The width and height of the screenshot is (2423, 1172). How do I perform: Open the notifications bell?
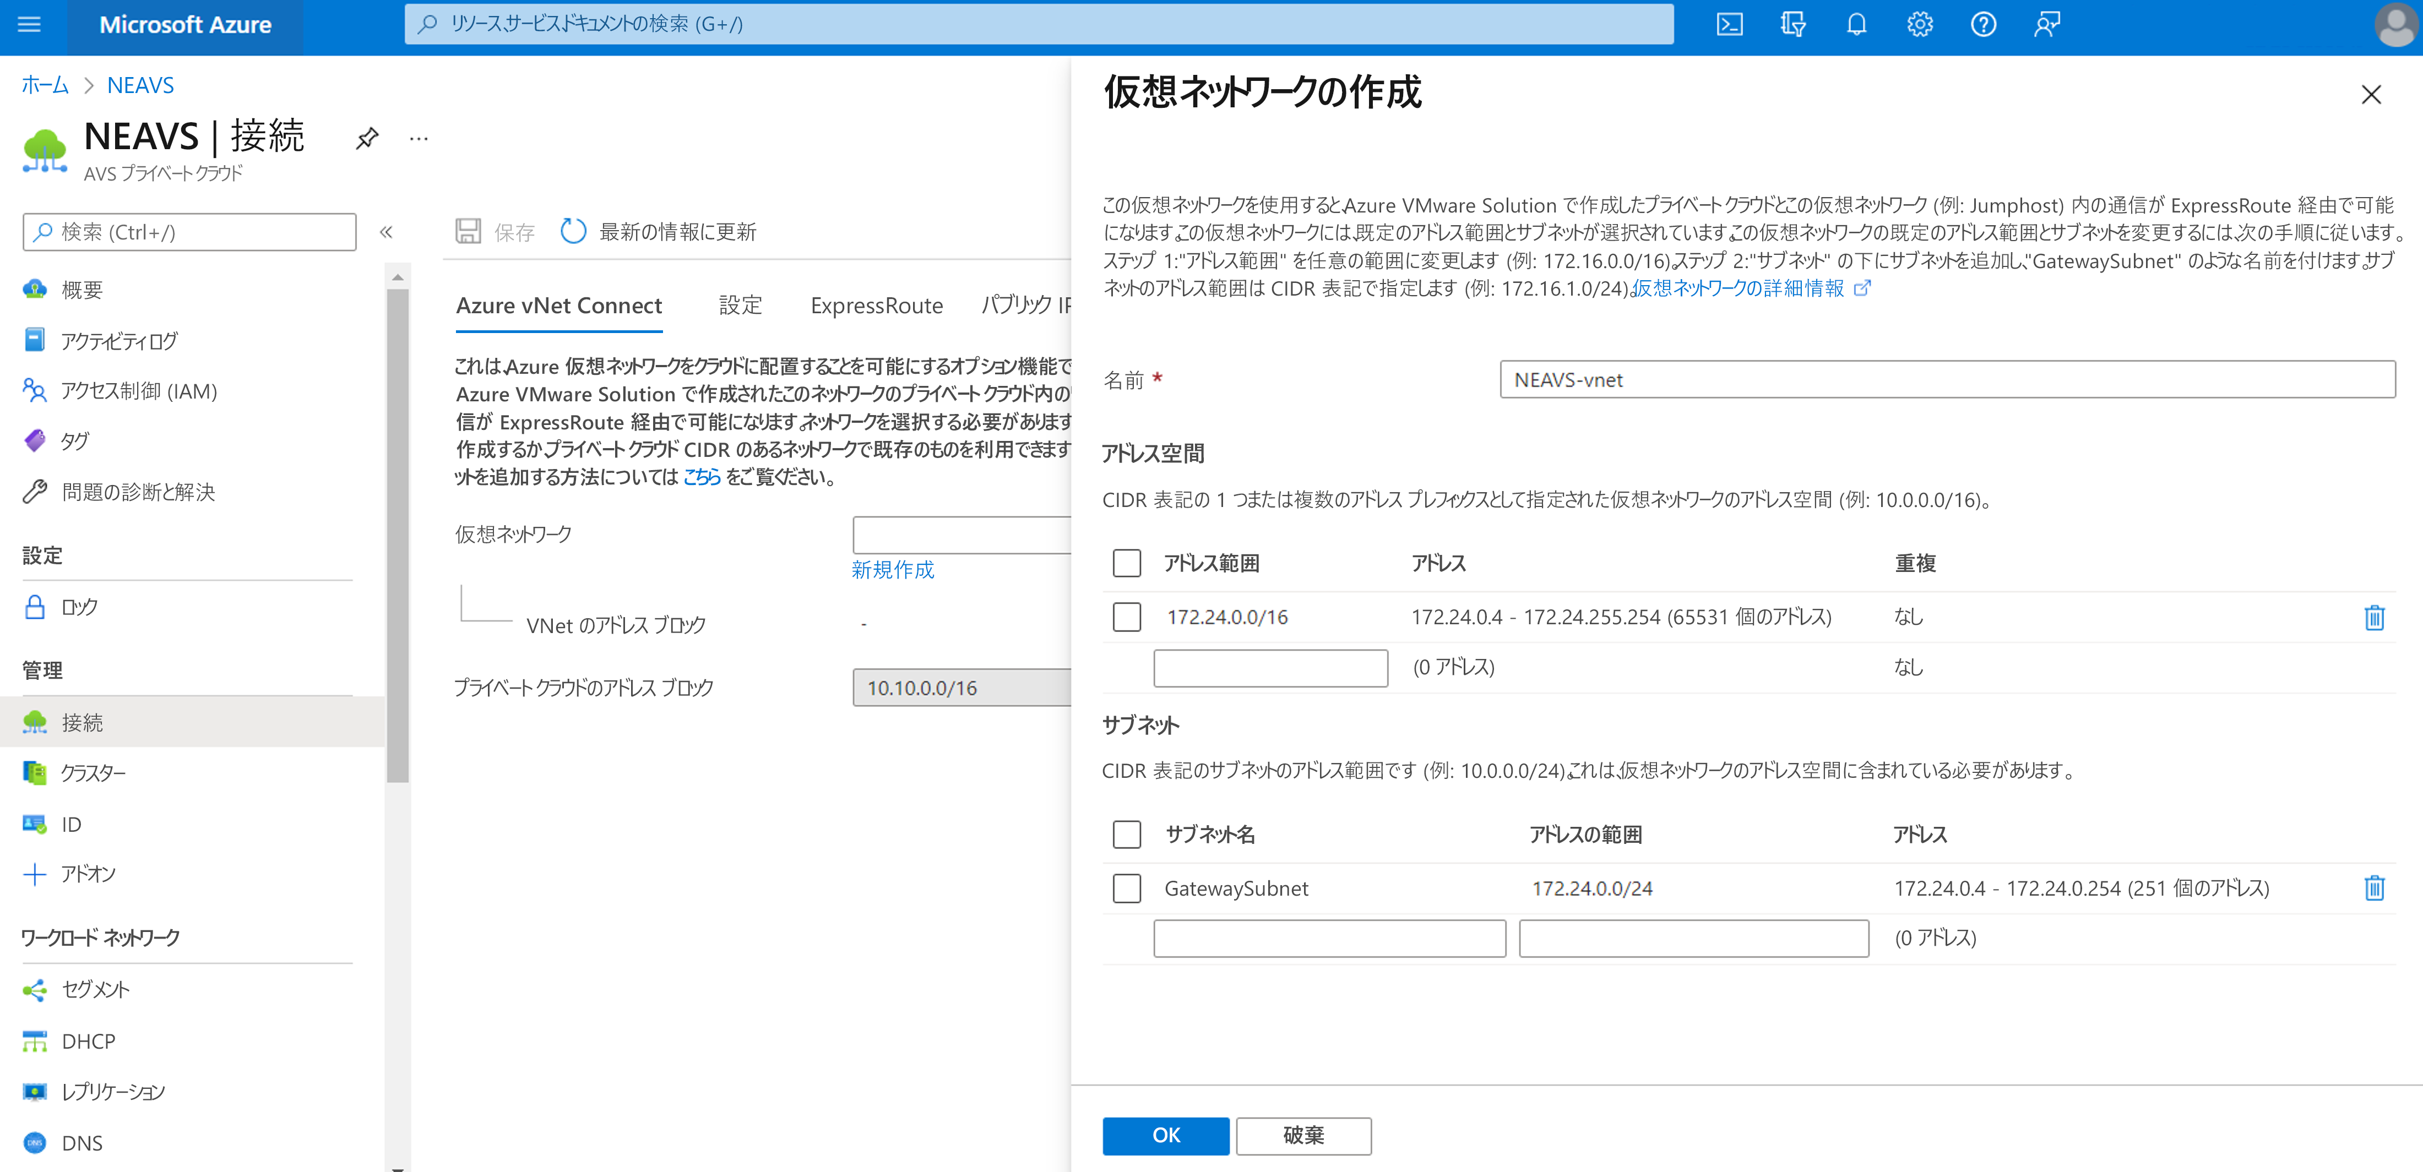pos(1856,24)
